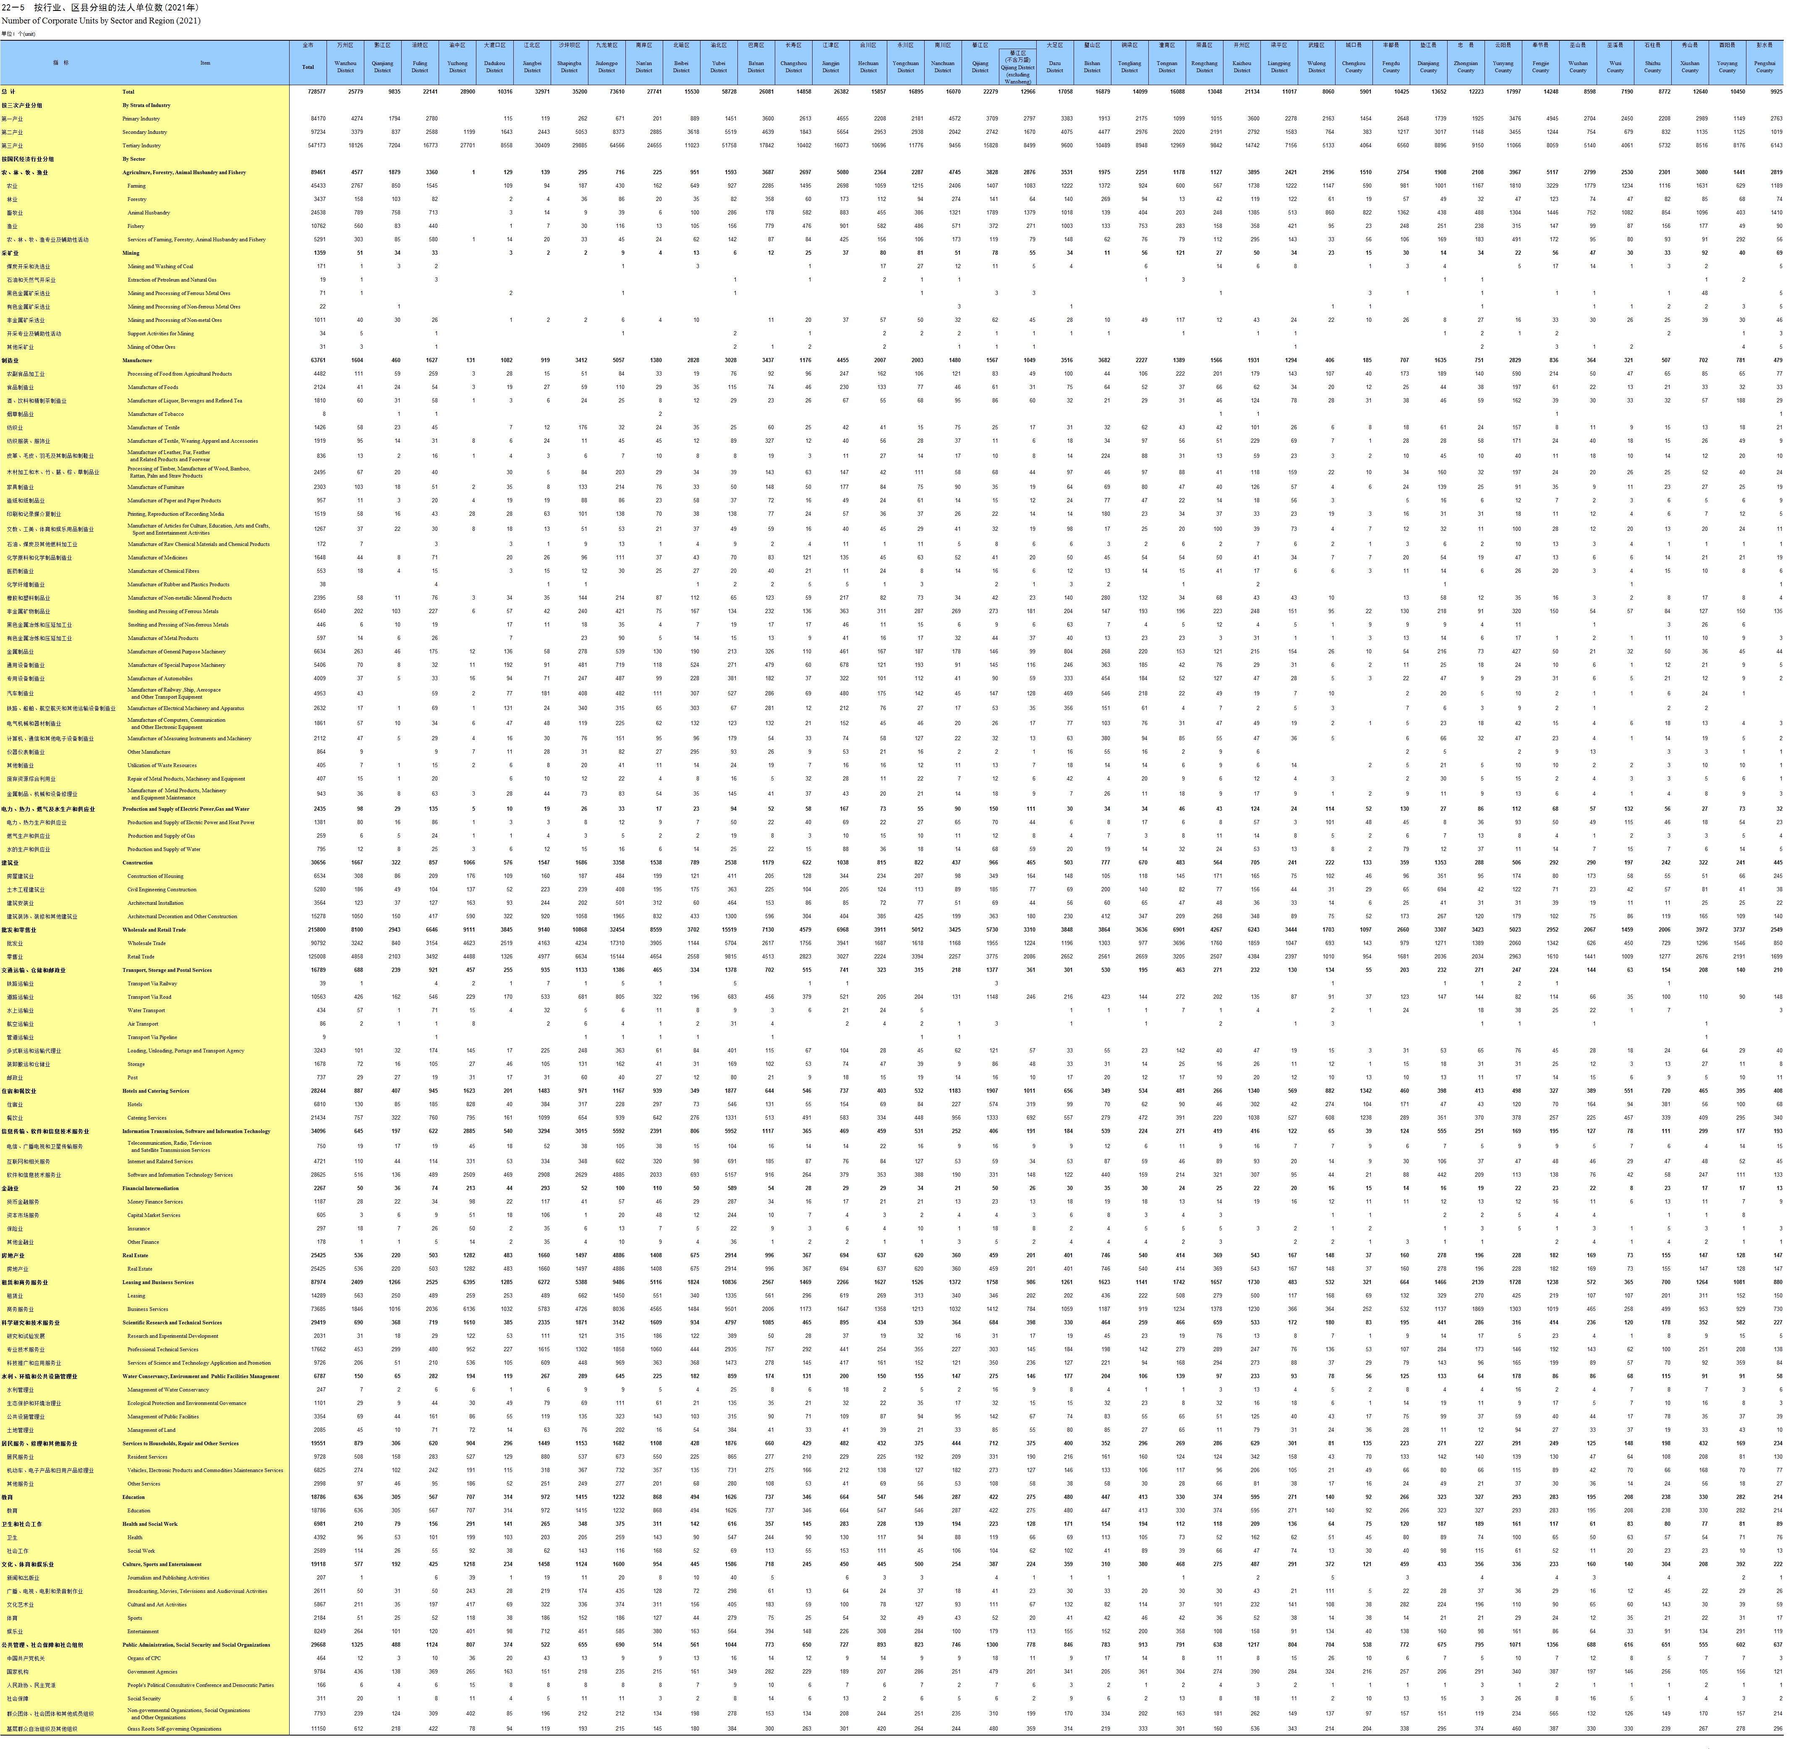Click the 'Leasing and Business Services' row label

158,1283
